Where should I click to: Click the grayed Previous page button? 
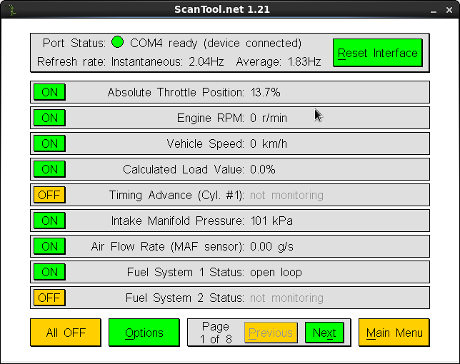(x=271, y=333)
